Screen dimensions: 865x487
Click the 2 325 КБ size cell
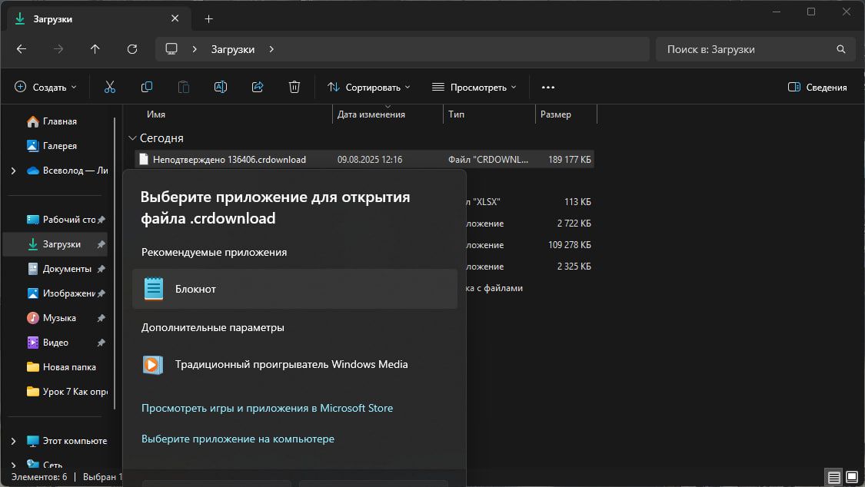574,267
